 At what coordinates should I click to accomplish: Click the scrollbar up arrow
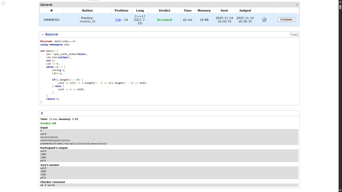click(x=340, y=2)
